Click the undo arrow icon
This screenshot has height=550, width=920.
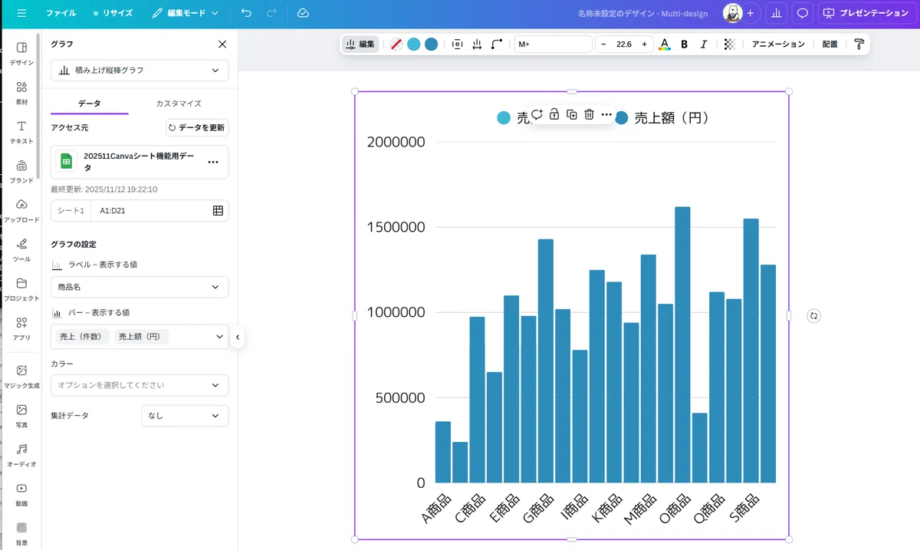[x=246, y=13]
